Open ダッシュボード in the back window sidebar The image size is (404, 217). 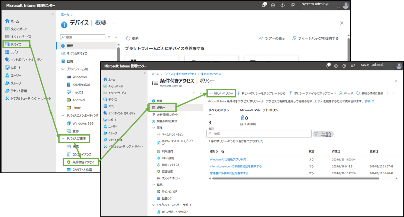coord(16,29)
